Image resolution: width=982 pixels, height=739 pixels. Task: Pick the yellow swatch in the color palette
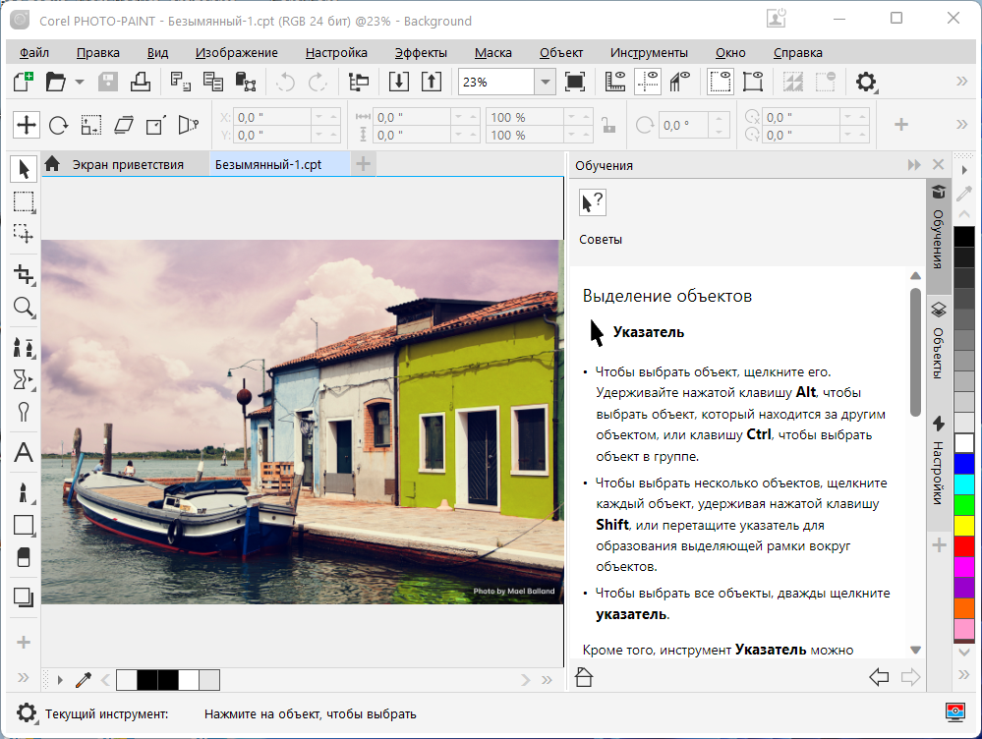(964, 524)
